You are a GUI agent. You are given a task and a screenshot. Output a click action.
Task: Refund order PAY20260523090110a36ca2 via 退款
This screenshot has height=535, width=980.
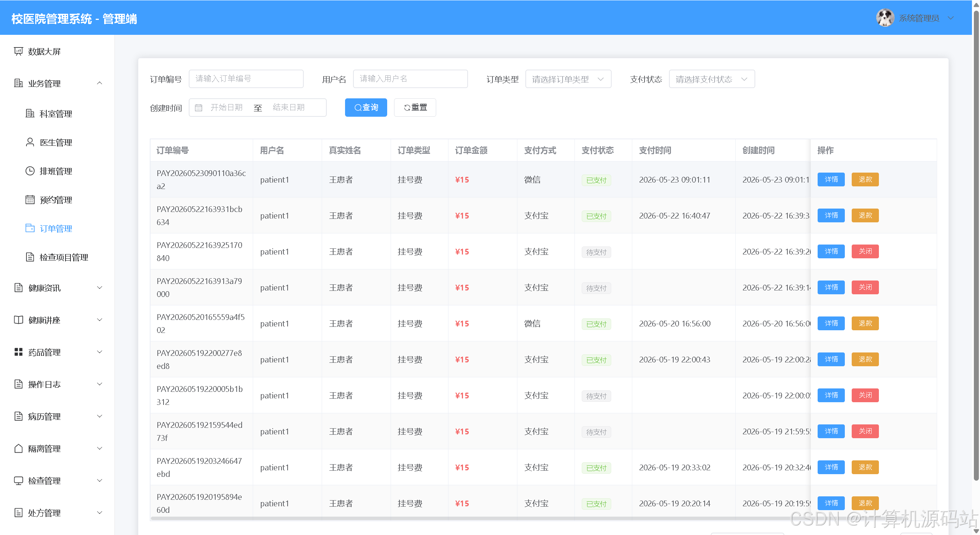click(865, 179)
